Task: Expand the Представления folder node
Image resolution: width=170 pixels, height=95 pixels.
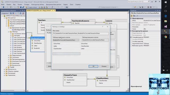Action: click(x=8, y=55)
